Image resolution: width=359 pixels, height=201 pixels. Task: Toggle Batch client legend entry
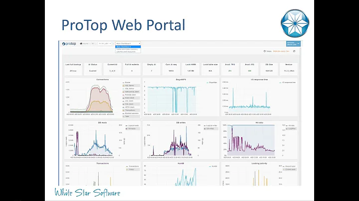[131, 98]
